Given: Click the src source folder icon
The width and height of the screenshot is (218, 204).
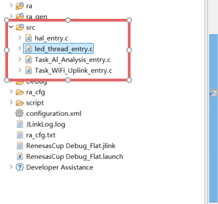Looking at the screenshot, I should pyautogui.click(x=20, y=27).
